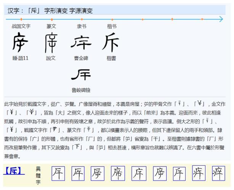Select the Warring States glyph above 睡.語11
234x190 pixels.
tap(20, 42)
